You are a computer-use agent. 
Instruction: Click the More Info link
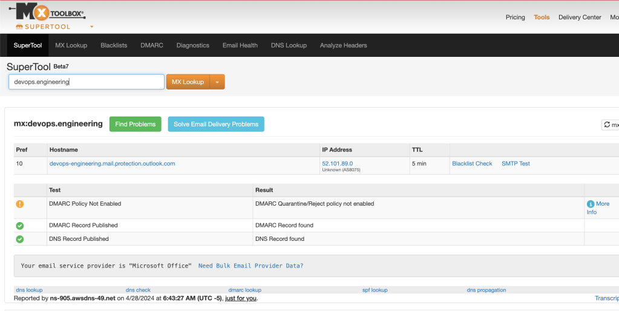pyautogui.click(x=598, y=208)
